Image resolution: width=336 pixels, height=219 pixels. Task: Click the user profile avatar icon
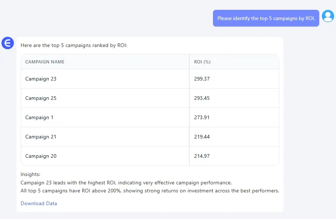tap(328, 16)
